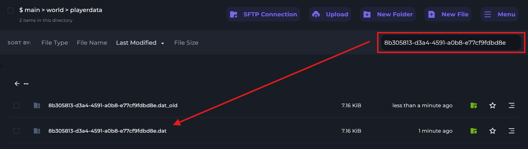Screen dimensions: 528x149
Task: Open the options menu for the .dat_old file
Action: pyautogui.click(x=512, y=106)
